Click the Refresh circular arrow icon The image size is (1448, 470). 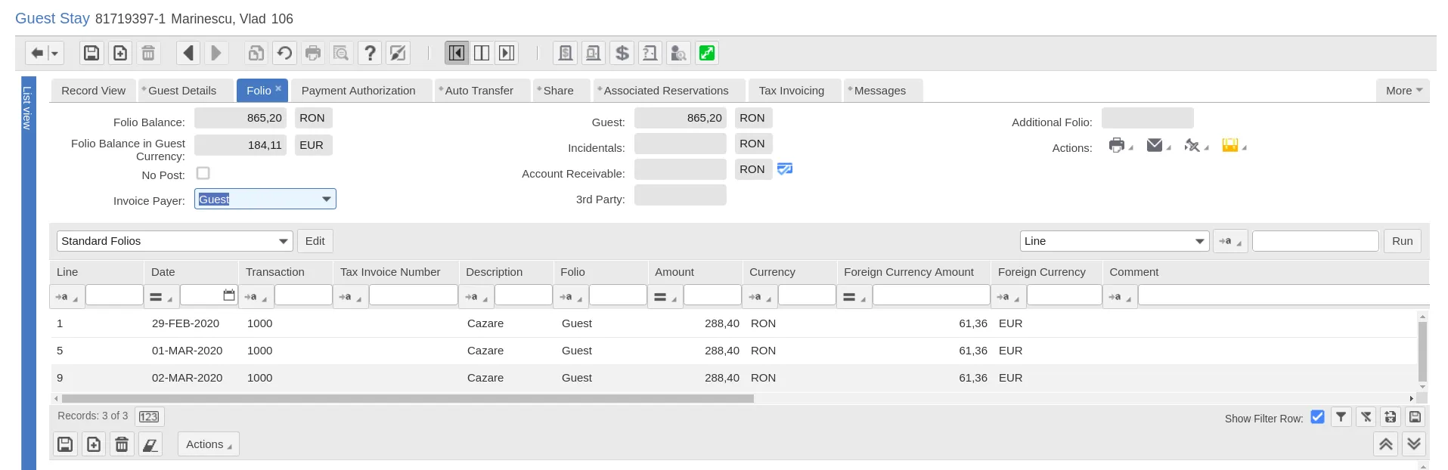(284, 53)
